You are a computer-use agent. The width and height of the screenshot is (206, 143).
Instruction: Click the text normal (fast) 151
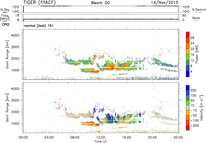coord(39,26)
